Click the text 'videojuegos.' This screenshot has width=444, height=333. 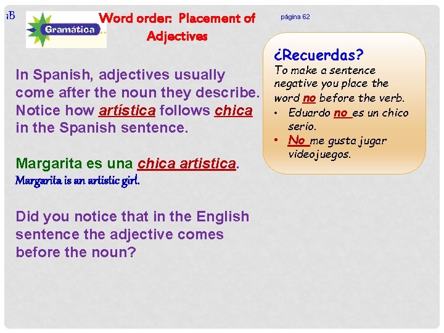pyautogui.click(x=319, y=155)
